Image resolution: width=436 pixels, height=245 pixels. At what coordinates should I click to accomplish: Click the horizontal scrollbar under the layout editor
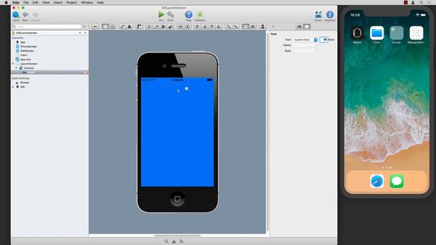pyautogui.click(x=177, y=235)
